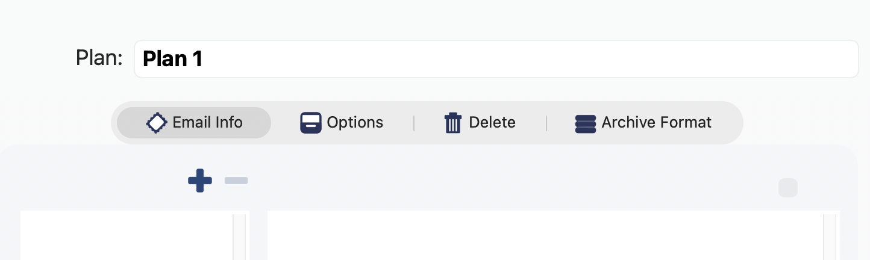Select the Delete text button
This screenshot has height=260, width=870.
pos(492,123)
